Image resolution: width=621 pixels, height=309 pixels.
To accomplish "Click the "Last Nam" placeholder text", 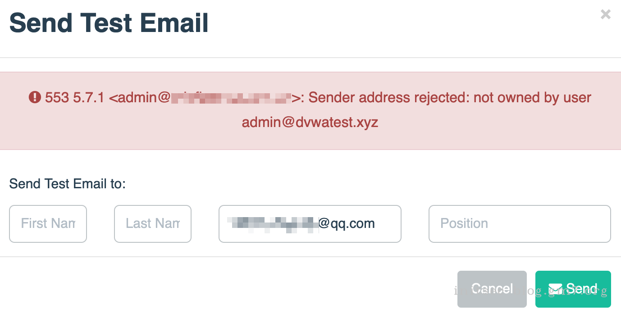I will point(153,224).
